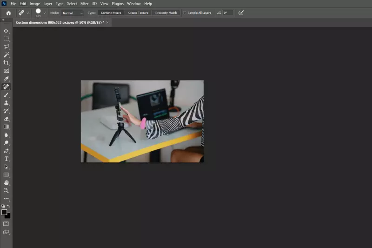The height and width of the screenshot is (248, 372).
Task: Open the brush size picker dropdown
Action: click(44, 13)
